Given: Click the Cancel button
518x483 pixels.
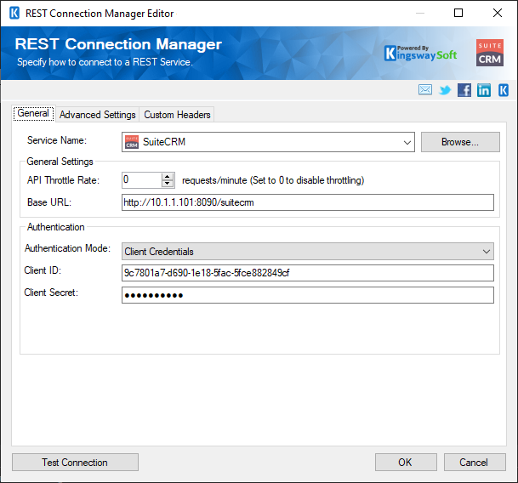Looking at the screenshot, I should point(475,463).
